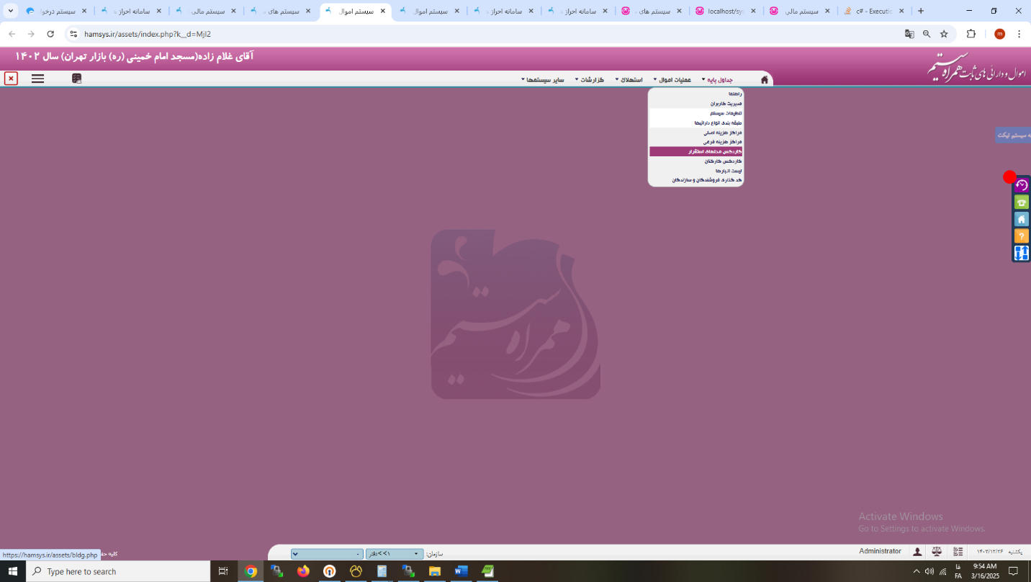This screenshot has width=1031, height=582.
Task: Open the سایر سیستمها dropdown menu
Action: coord(544,80)
